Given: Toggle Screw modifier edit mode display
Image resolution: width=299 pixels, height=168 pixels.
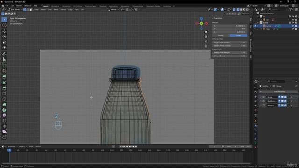Looking at the screenshot, I should coord(279,97).
